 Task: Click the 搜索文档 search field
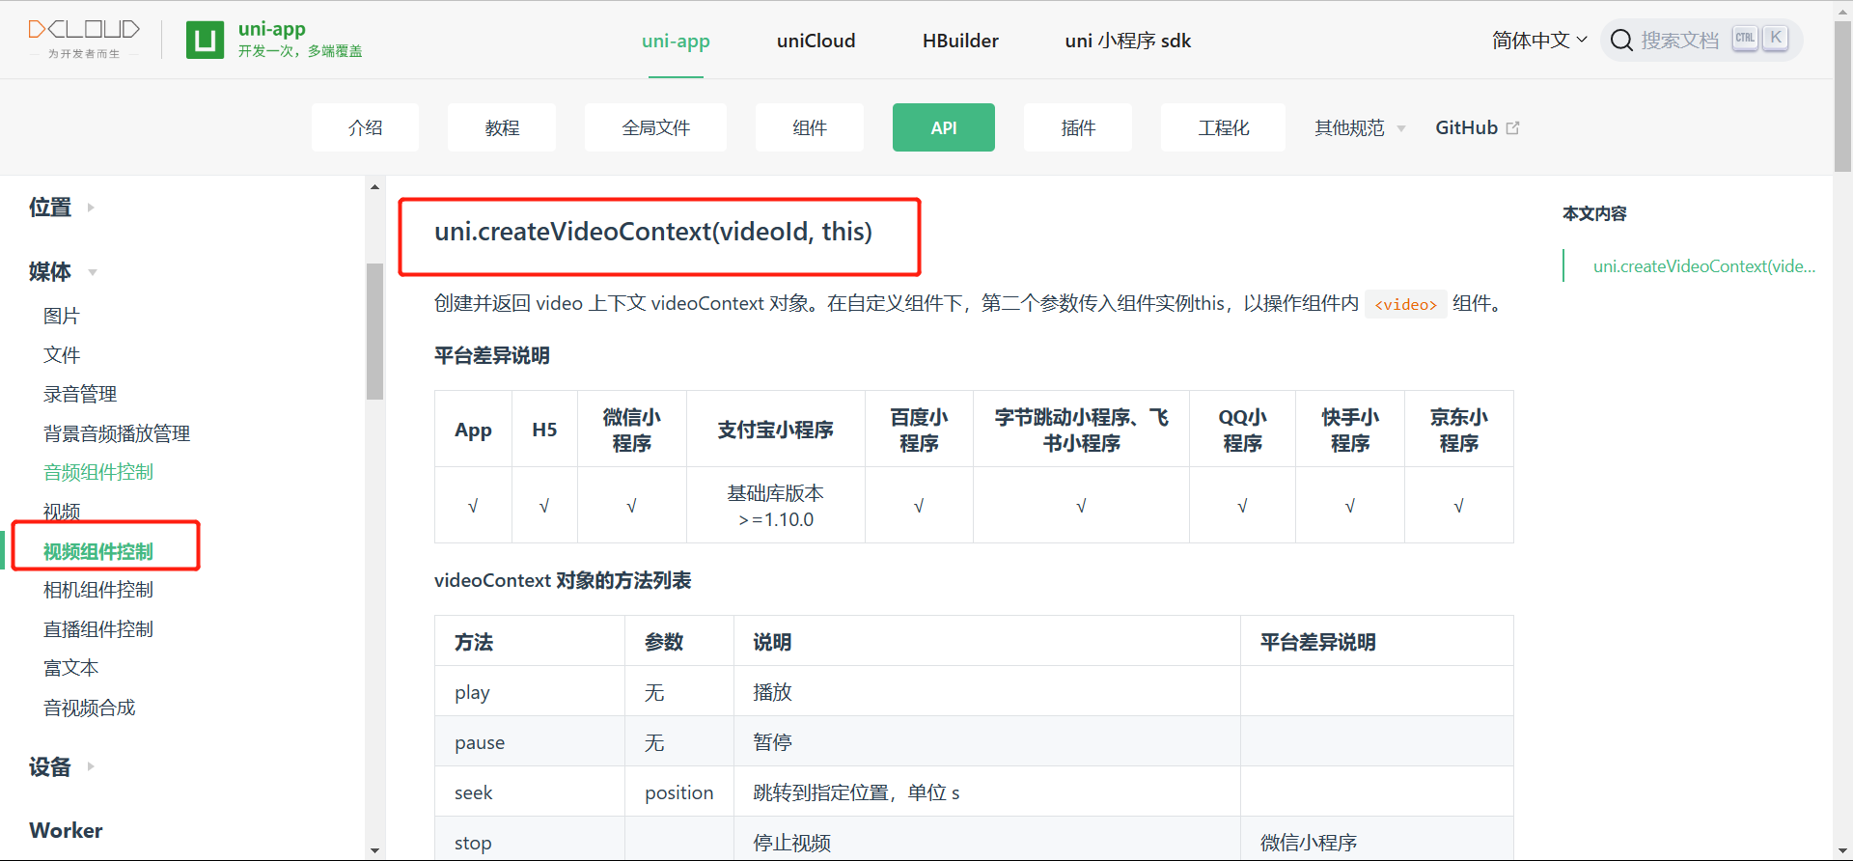[1701, 40]
